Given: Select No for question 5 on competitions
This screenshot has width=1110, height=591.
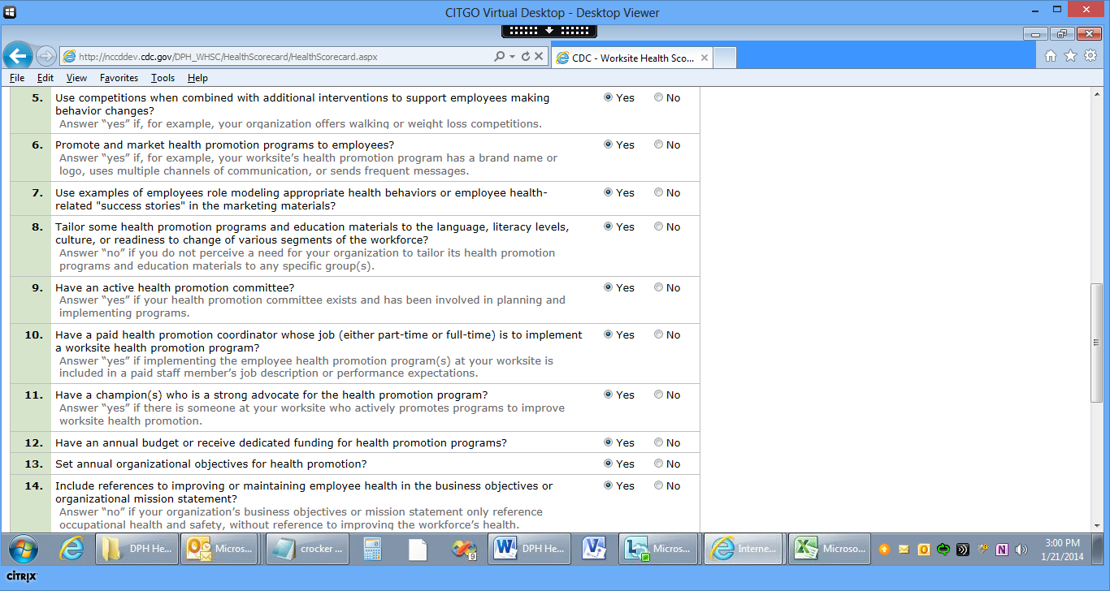Looking at the screenshot, I should [x=658, y=97].
